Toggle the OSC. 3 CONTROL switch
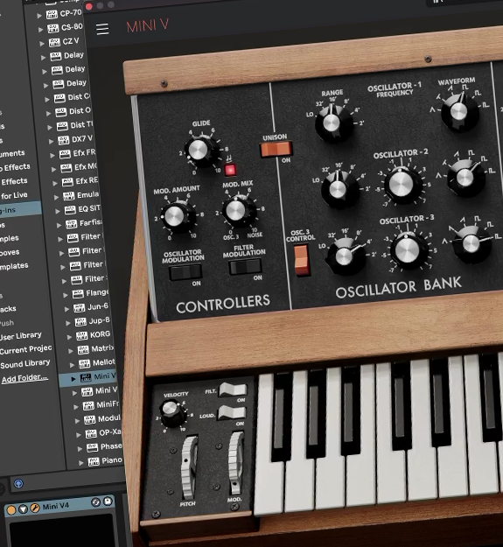This screenshot has height=547, width=503. pos(302,260)
